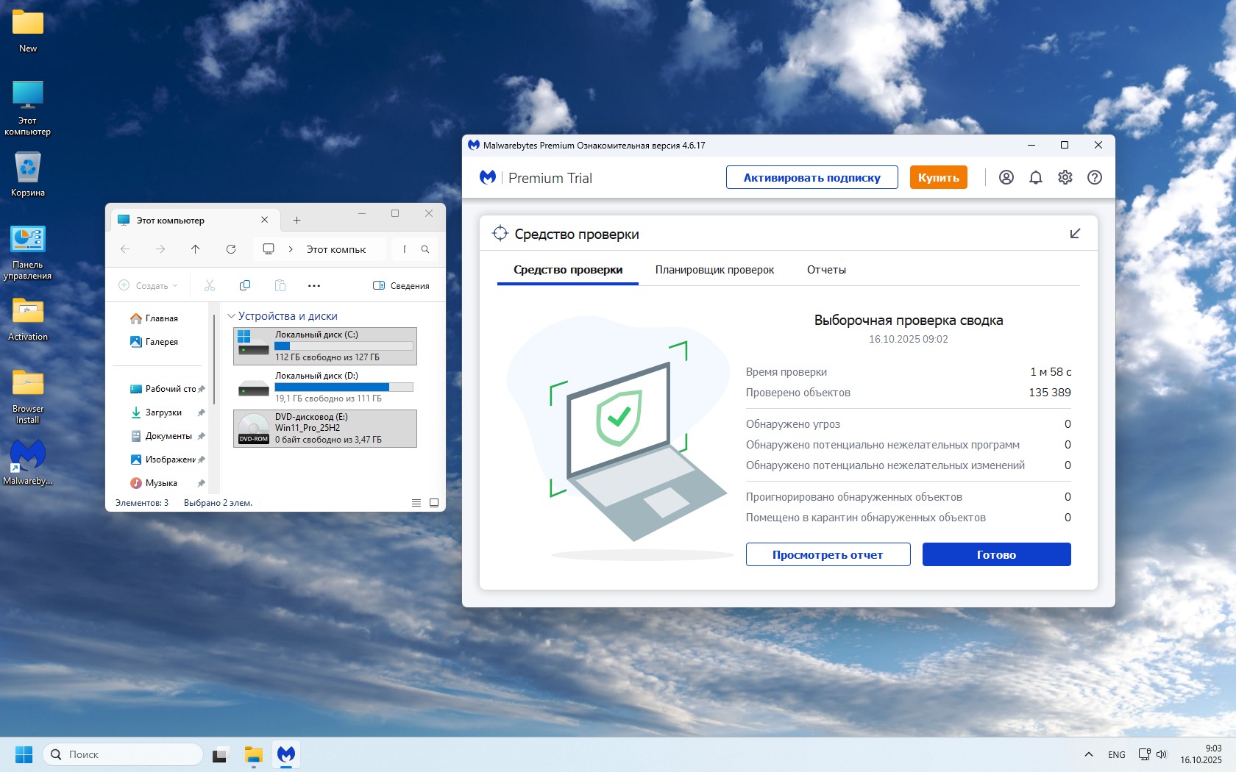The image size is (1236, 772).
Task: Open more options ellipsis in Explorer toolbar
Action: (314, 286)
